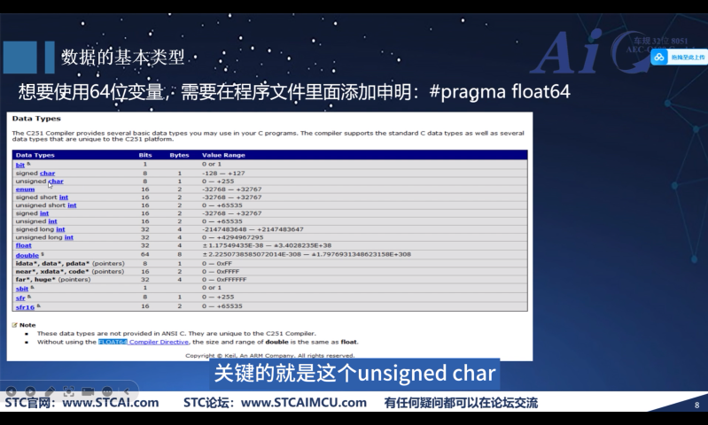Screen dimensions: 708x425
Task: Click the cloud upload icon at top right
Action: coord(659,58)
